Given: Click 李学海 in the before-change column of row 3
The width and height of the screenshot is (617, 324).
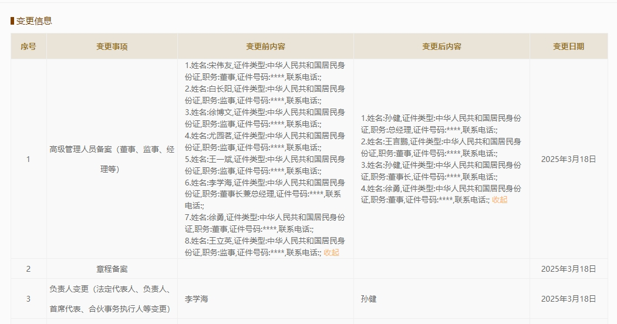Looking at the screenshot, I should point(197,299).
